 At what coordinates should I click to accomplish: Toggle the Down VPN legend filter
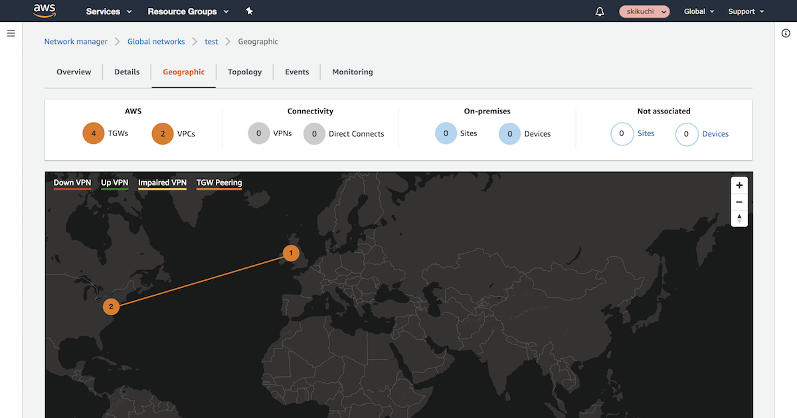(x=72, y=182)
